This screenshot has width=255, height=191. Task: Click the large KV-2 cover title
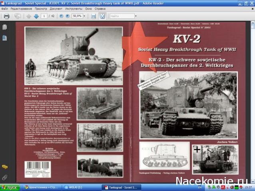point(187,39)
